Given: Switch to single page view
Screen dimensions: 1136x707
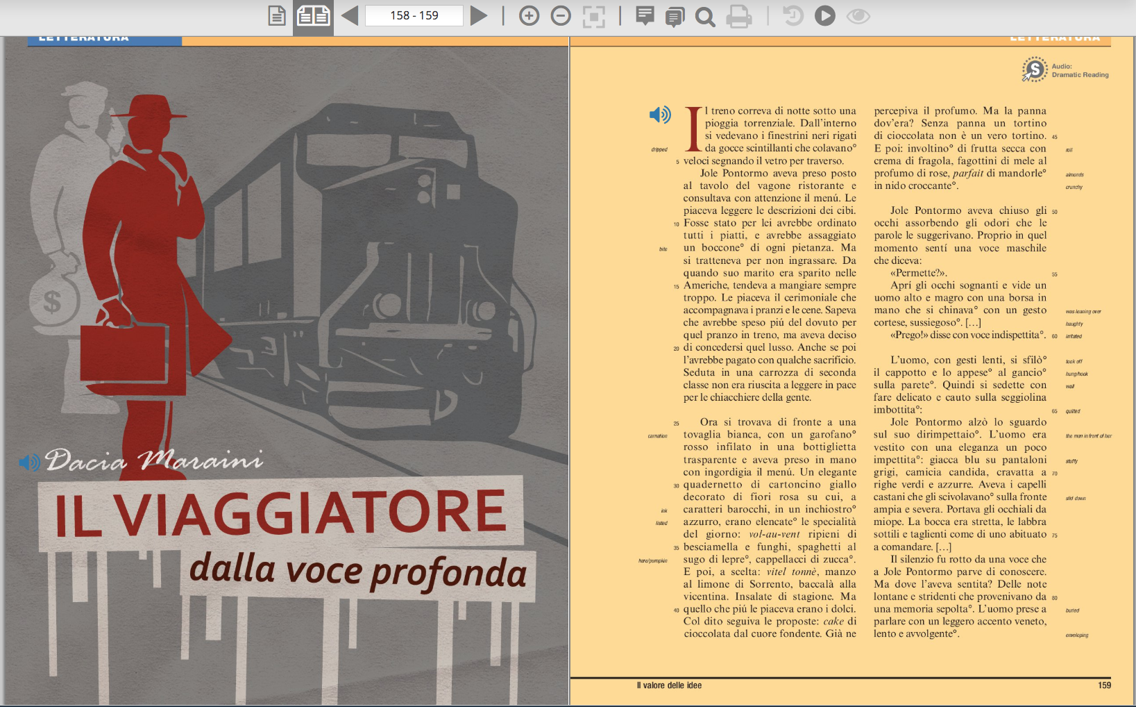Looking at the screenshot, I should [x=277, y=16].
